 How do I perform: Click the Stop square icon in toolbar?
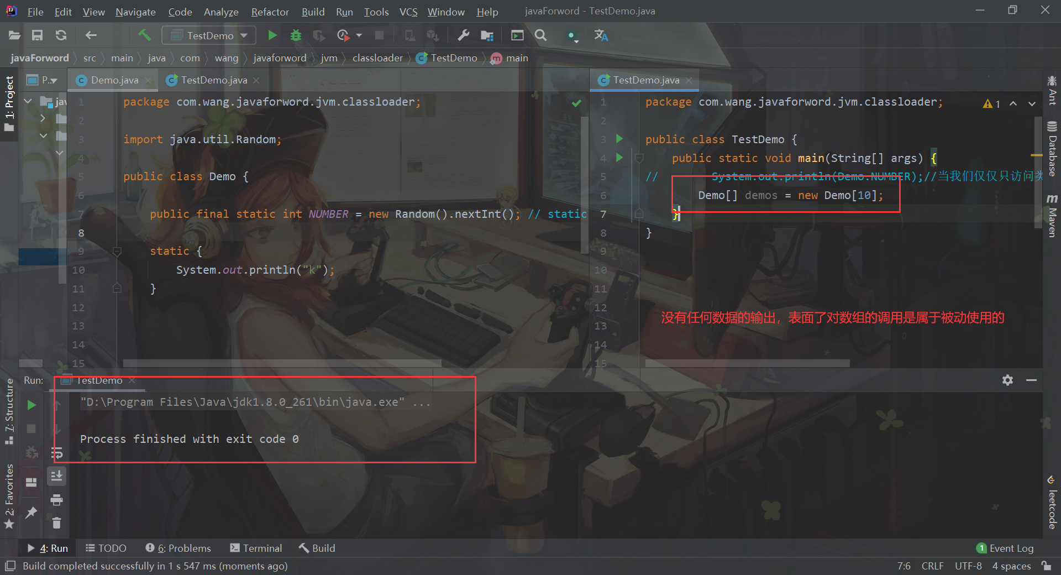[x=379, y=35]
